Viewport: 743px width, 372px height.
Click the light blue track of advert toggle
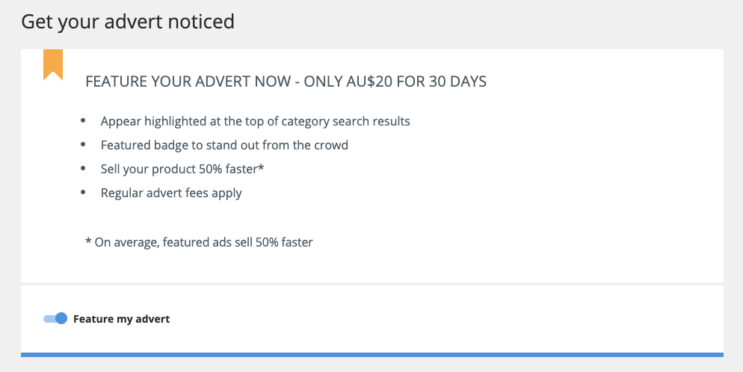tap(49, 319)
